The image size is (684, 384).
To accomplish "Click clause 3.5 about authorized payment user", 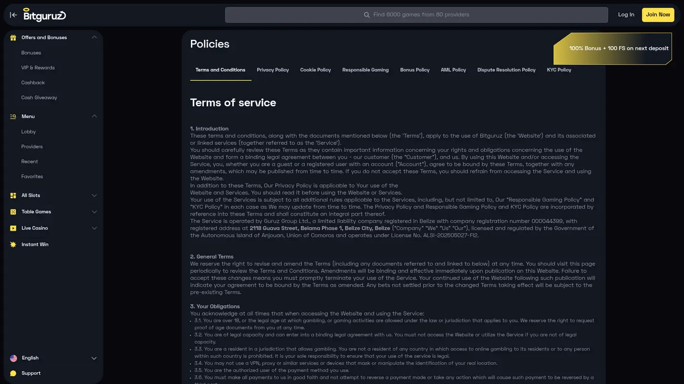I will [272, 370].
